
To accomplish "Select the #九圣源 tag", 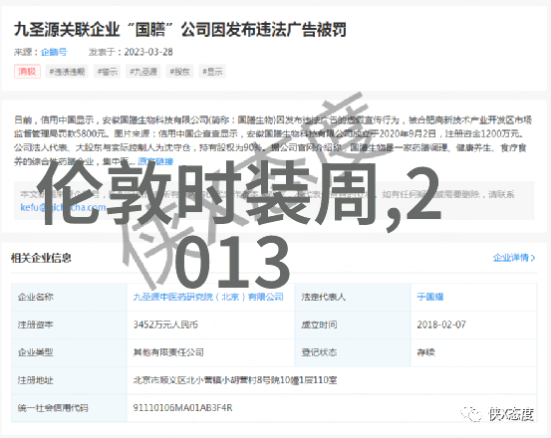I will [143, 72].
